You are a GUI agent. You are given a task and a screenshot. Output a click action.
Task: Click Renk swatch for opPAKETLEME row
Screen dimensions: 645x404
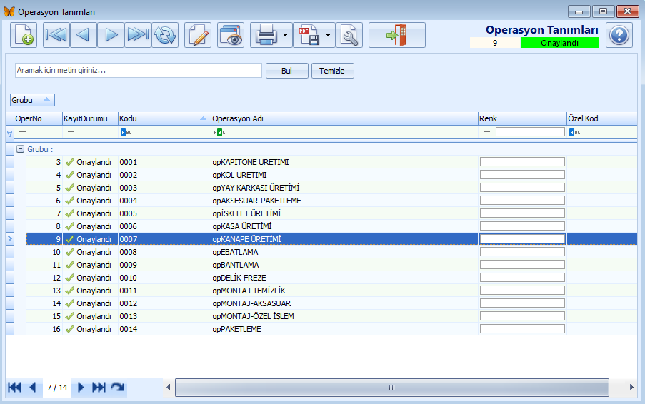click(522, 328)
